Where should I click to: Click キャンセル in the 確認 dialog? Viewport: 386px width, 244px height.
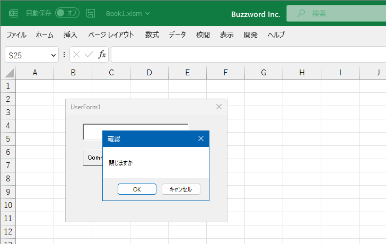181,189
